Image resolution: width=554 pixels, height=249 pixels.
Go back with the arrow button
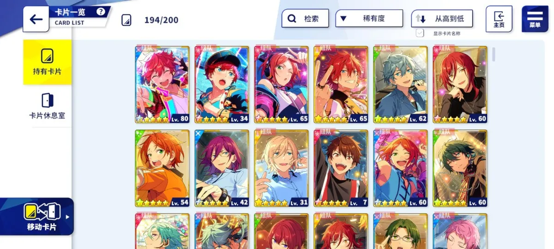[x=36, y=19]
